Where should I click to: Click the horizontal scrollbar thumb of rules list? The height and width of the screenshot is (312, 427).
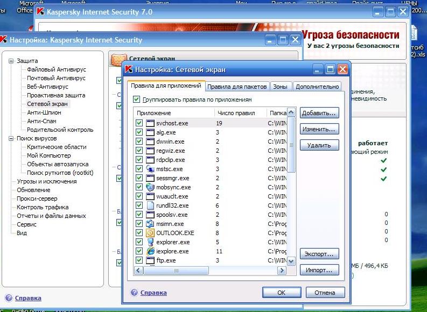[x=176, y=271]
